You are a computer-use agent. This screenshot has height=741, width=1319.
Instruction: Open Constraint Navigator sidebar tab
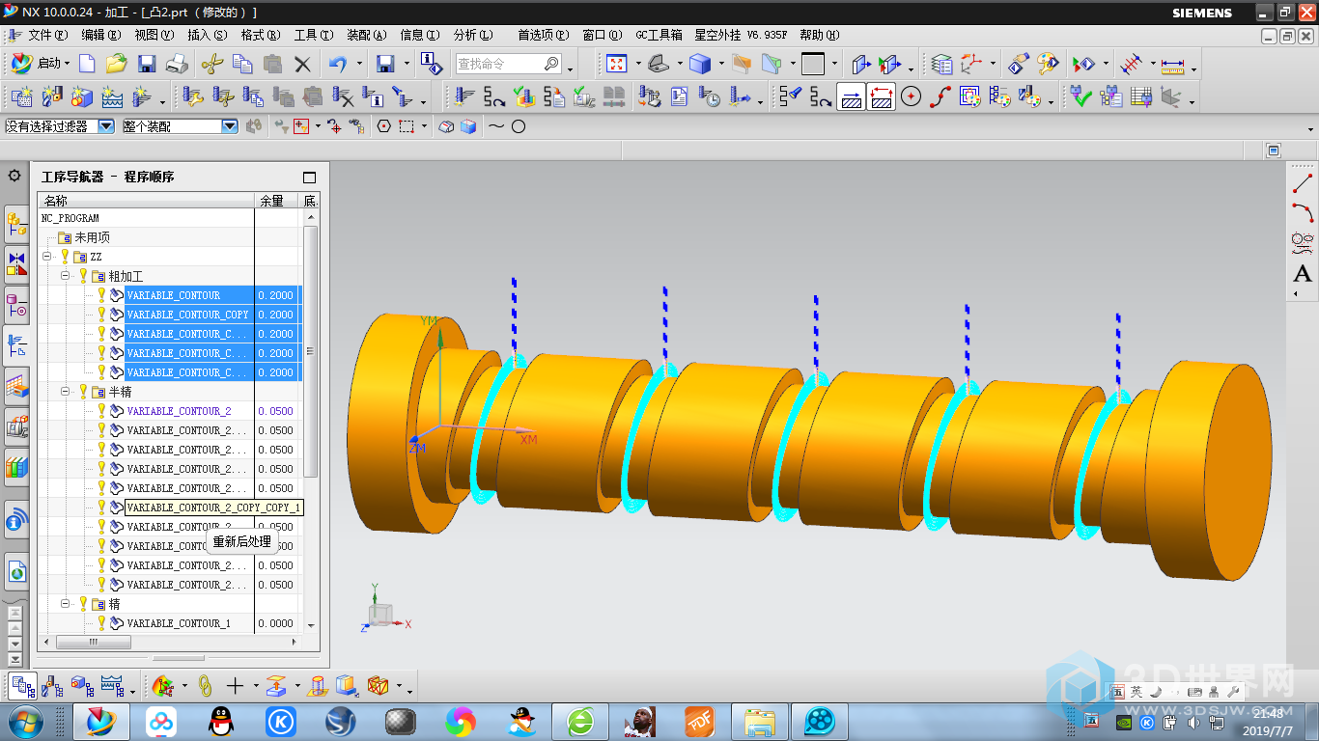(x=16, y=265)
